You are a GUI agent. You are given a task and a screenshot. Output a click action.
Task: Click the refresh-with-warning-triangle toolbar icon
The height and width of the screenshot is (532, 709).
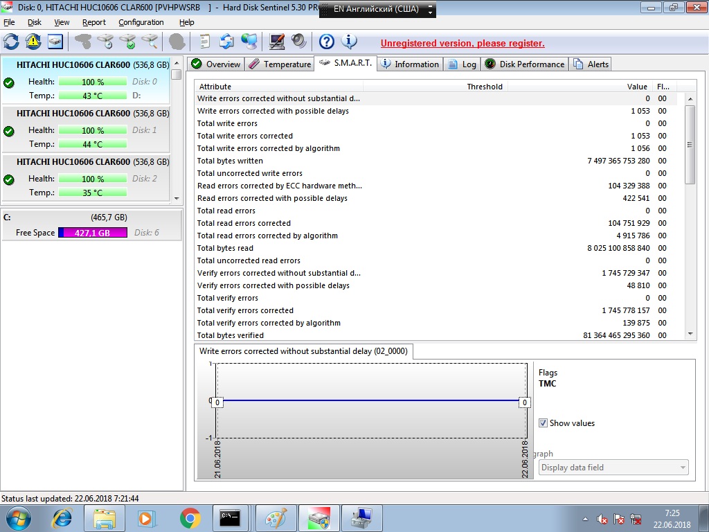[x=33, y=42]
